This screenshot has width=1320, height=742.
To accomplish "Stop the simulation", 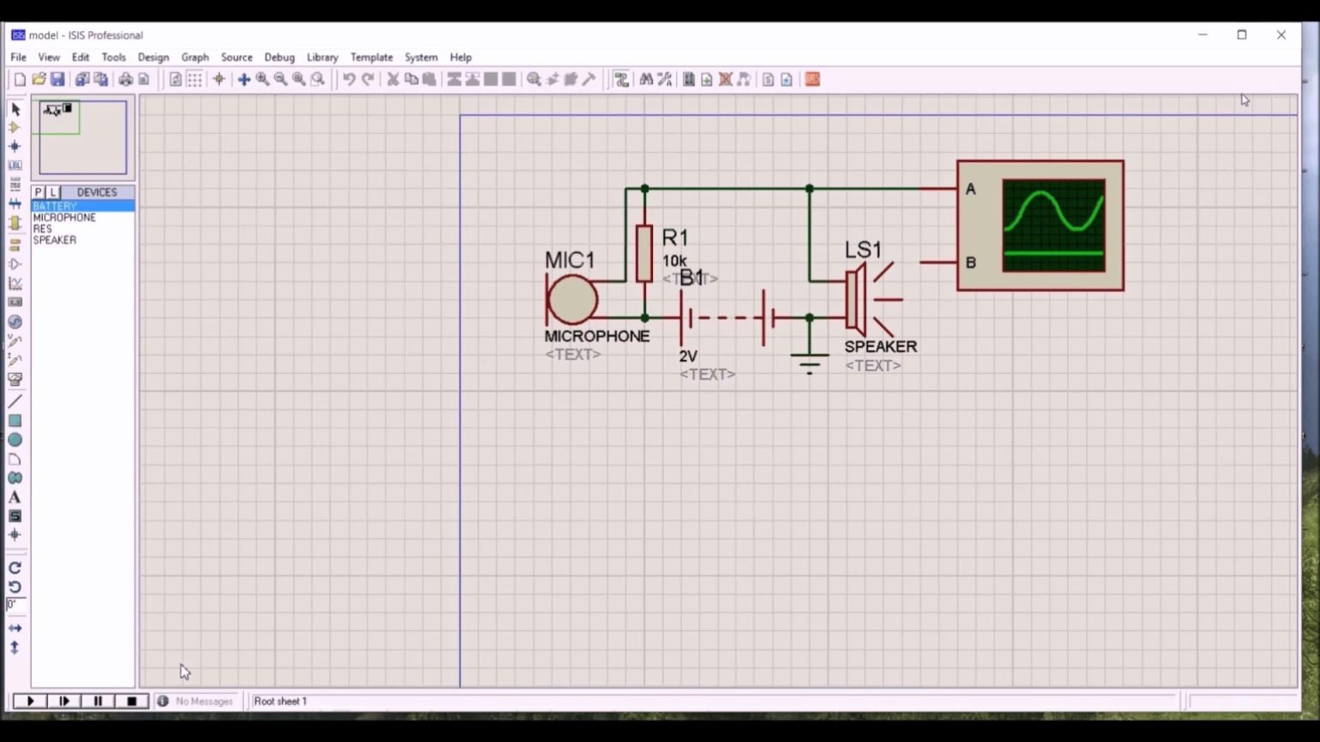I will (131, 701).
